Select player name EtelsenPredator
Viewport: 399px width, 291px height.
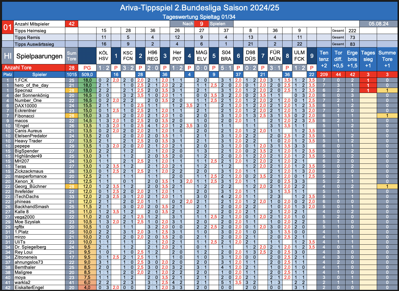coord(31,136)
